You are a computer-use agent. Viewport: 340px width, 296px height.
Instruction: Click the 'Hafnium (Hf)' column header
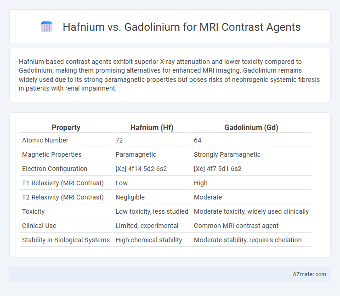[x=152, y=127]
